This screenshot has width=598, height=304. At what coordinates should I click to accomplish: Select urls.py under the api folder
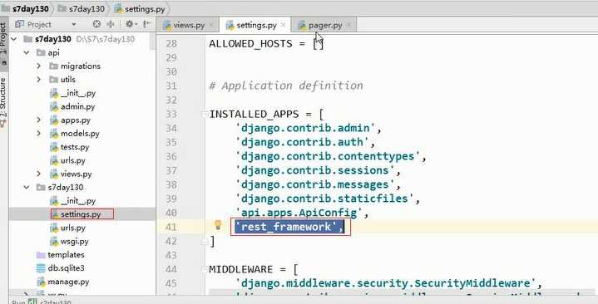point(73,160)
